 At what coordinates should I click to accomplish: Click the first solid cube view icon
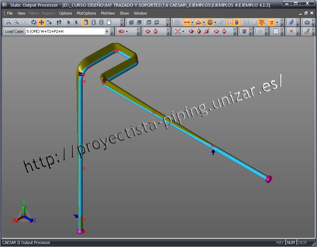pos(131,22)
